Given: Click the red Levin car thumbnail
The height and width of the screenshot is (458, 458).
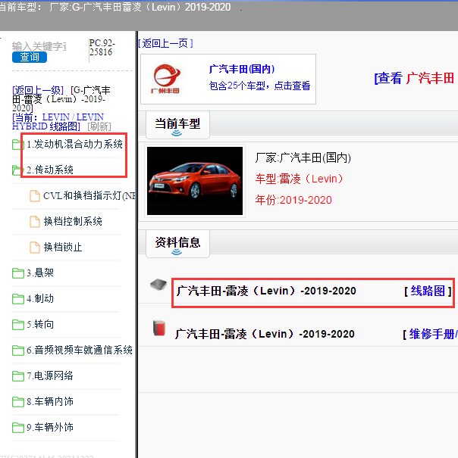Looking at the screenshot, I should coord(195,181).
